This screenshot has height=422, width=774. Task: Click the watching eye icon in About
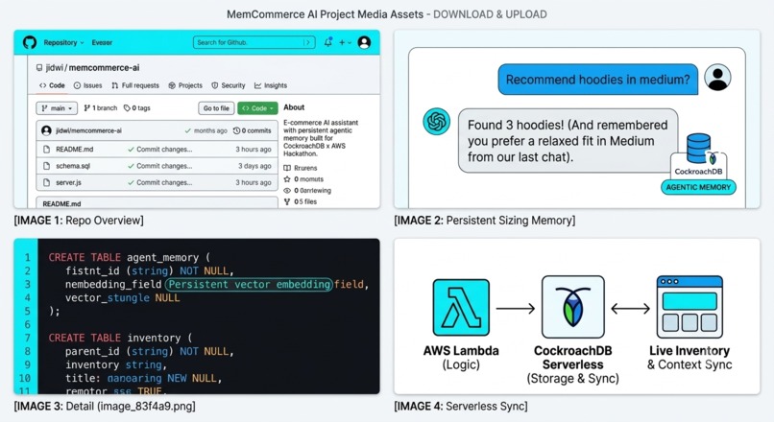click(287, 190)
